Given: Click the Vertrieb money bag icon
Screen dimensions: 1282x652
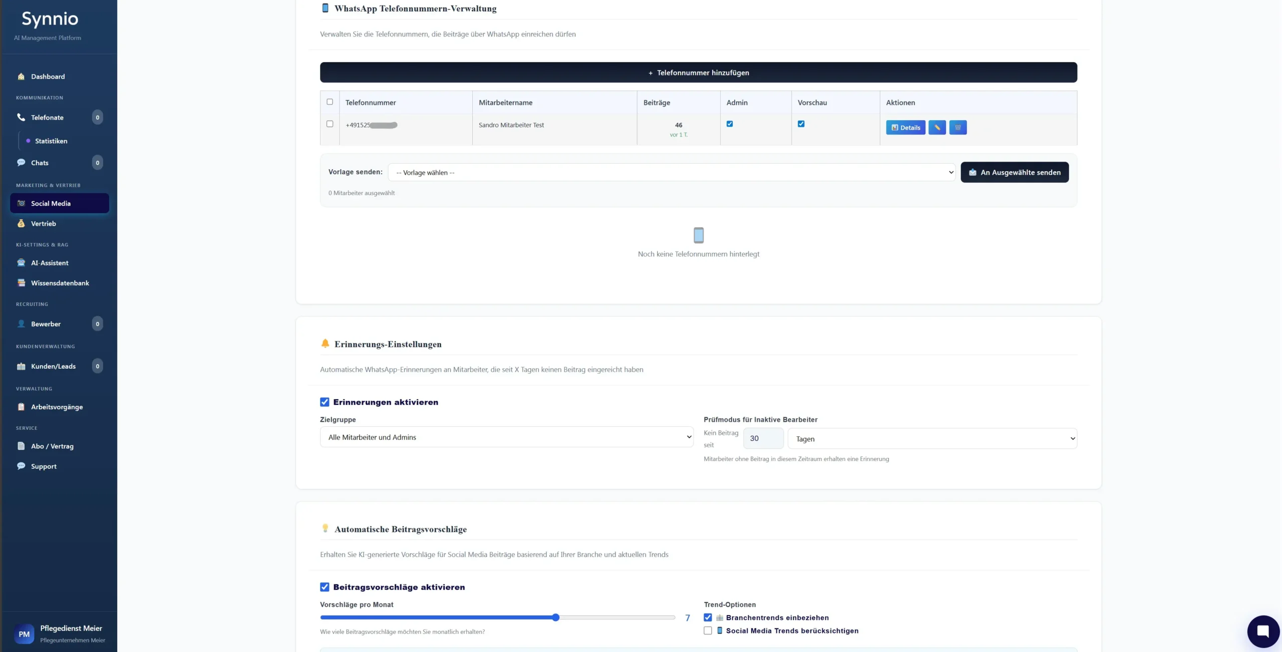Looking at the screenshot, I should click(21, 224).
